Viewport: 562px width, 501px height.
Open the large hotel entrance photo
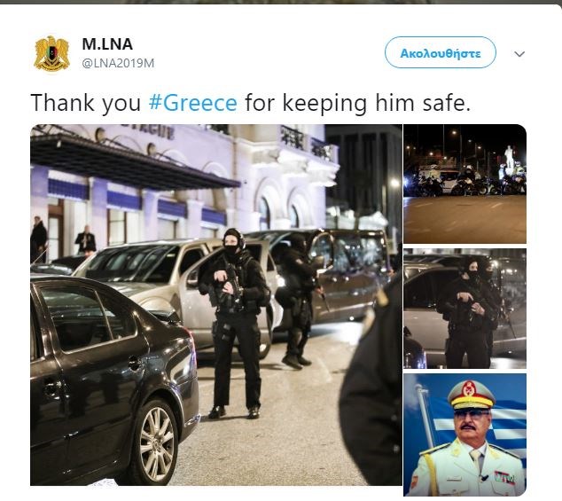[x=216, y=305]
